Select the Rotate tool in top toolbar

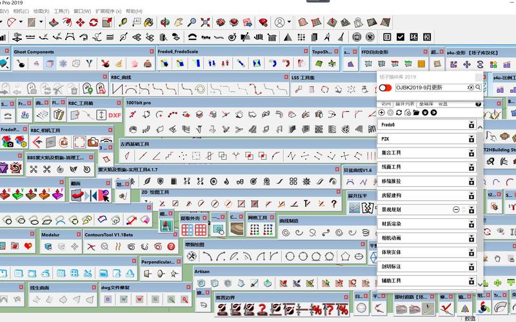coord(94,22)
